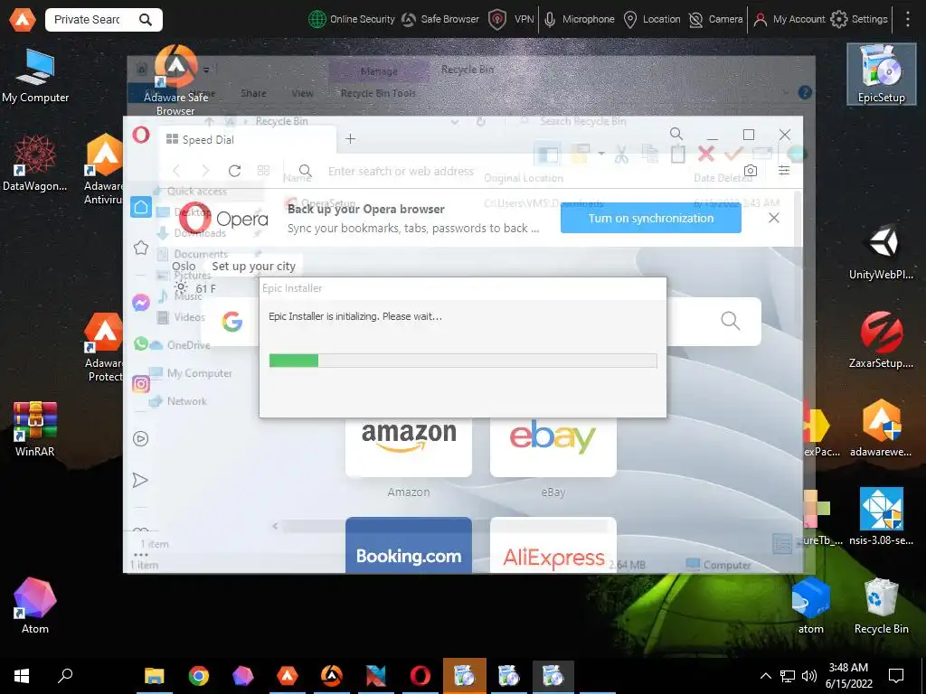Screen dimensions: 926x694
Task: Select Recycle Bin desktop icon
Action: coord(881,606)
